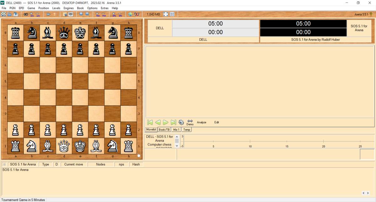
Task: Toggle Demo mode
Action: coord(190,123)
